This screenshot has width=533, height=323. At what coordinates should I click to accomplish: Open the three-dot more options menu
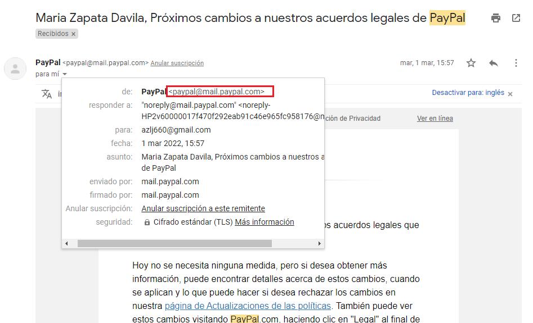(516, 63)
